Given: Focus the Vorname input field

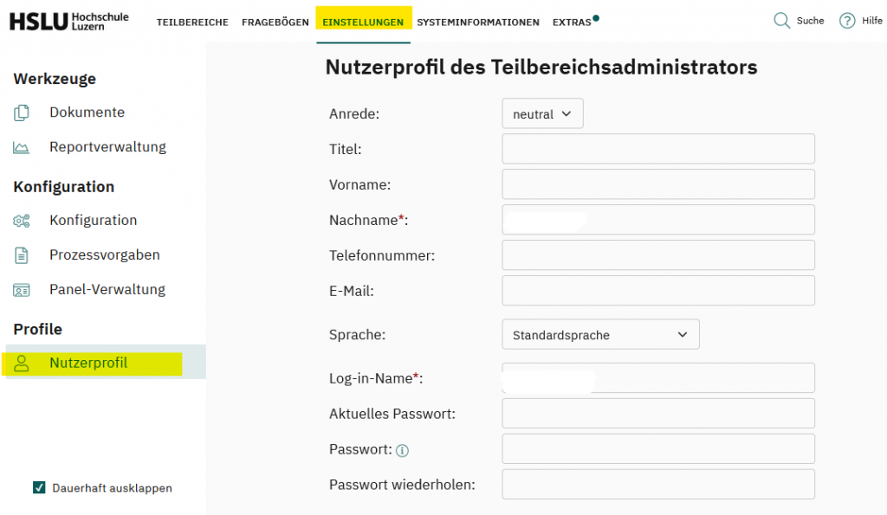Looking at the screenshot, I should coord(658,184).
